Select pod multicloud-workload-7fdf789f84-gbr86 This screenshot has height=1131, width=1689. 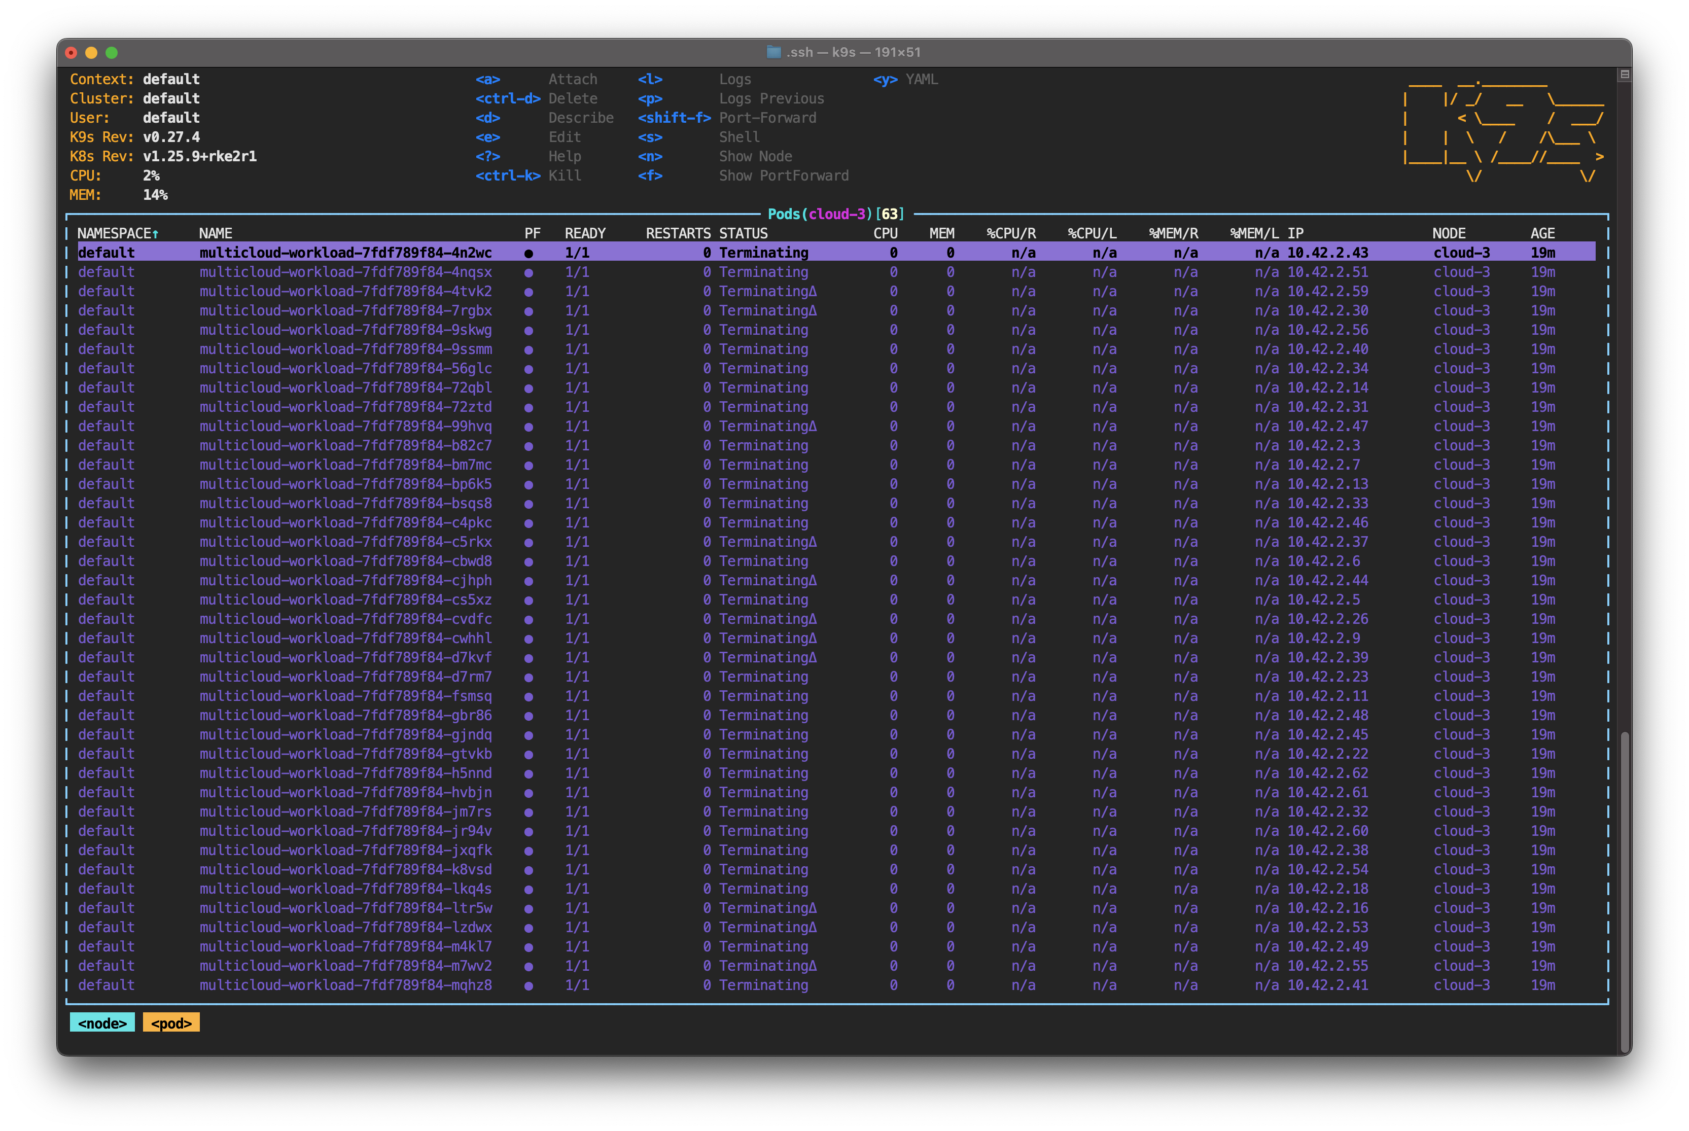click(836, 716)
